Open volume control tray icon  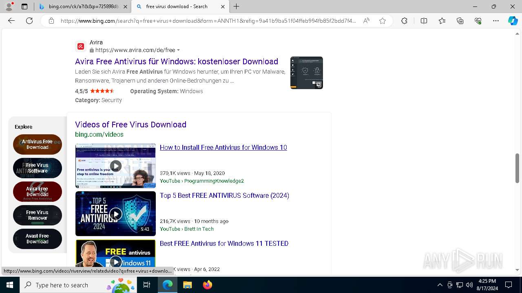[x=469, y=285]
